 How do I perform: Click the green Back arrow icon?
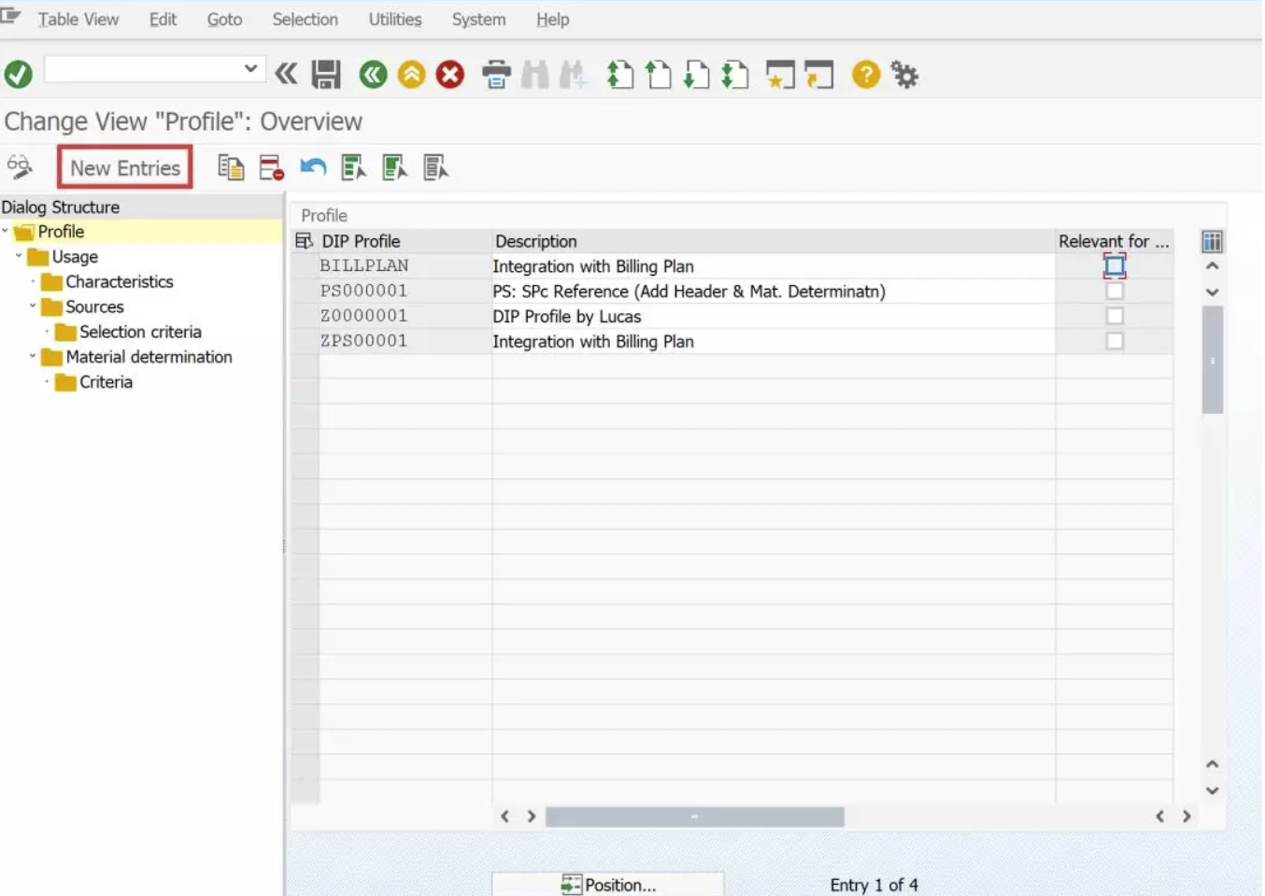point(373,75)
